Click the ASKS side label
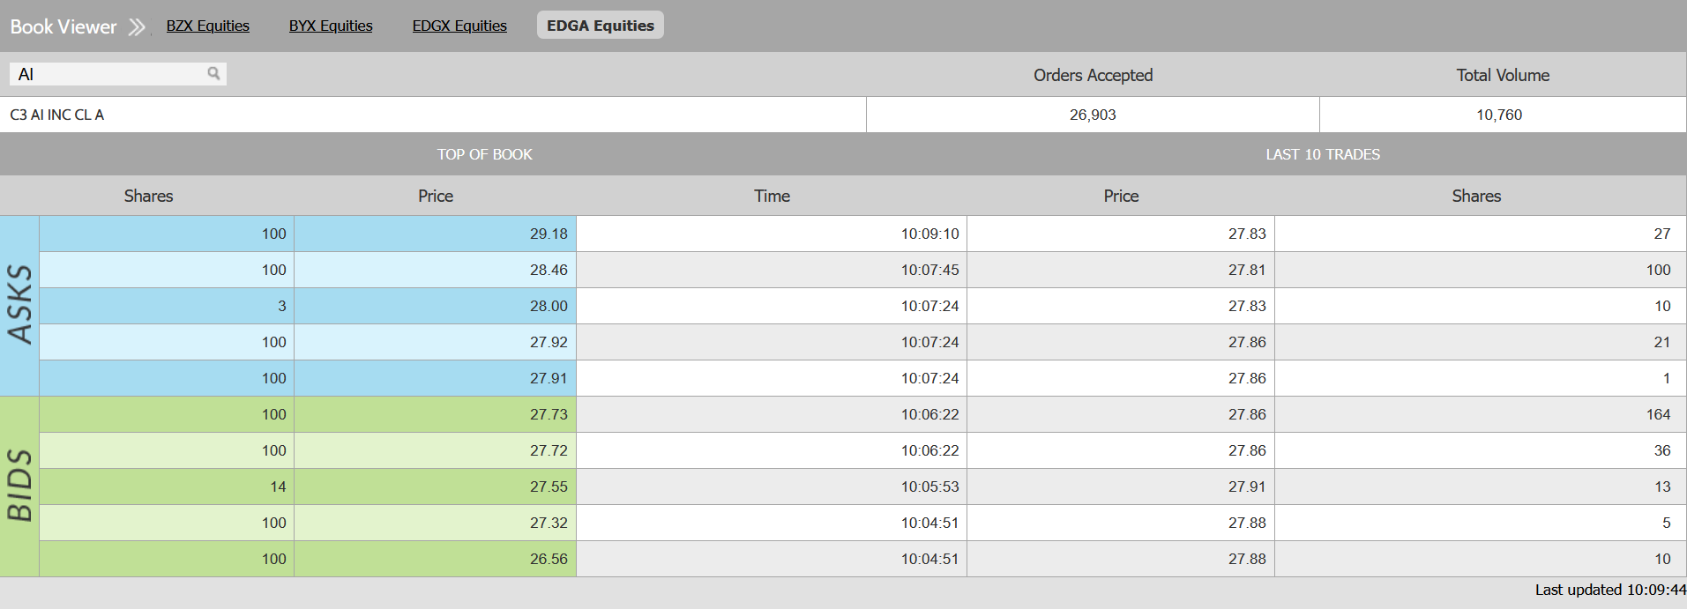Screen dimensions: 1687x609 (x=19, y=305)
